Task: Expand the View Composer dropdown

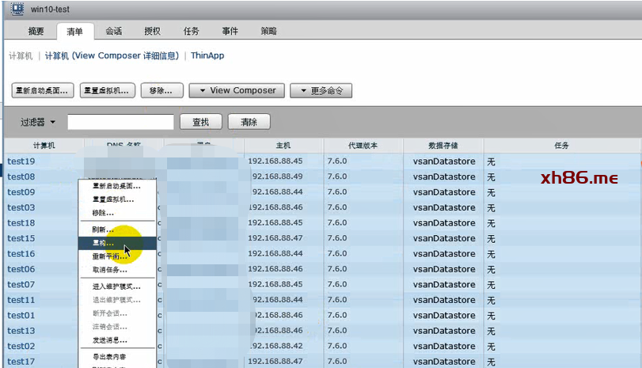Action: tap(236, 90)
